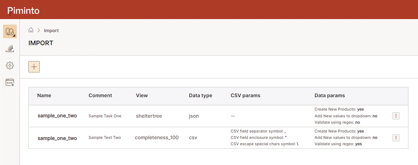Go home via breadcrumb house icon
The image size is (418, 165).
pyautogui.click(x=31, y=30)
